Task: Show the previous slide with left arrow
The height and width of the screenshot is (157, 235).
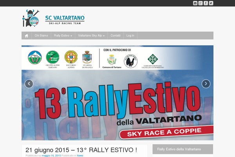Action: (x=29, y=84)
